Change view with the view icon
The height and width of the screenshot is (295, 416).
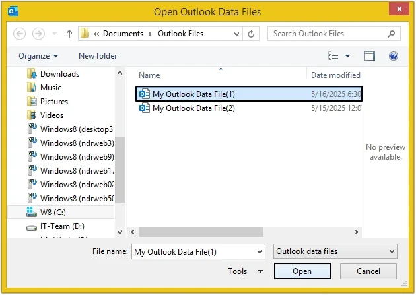click(x=333, y=56)
